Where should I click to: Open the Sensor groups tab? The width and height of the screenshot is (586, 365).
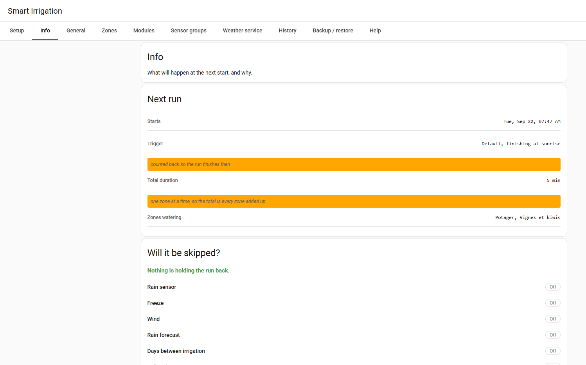(x=189, y=30)
